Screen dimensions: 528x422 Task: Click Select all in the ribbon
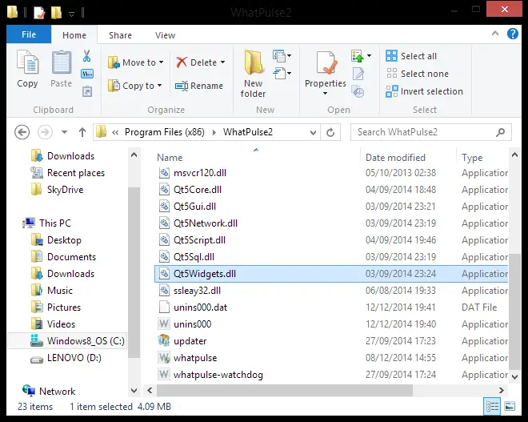411,56
